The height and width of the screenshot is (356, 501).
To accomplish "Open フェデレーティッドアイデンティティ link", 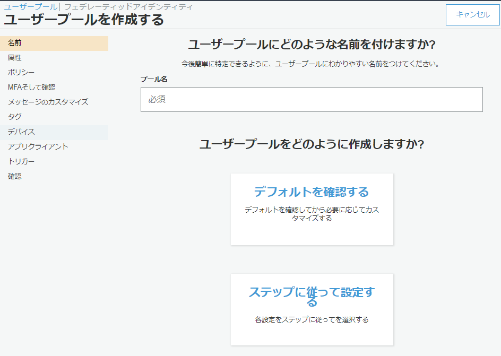I will pos(128,7).
